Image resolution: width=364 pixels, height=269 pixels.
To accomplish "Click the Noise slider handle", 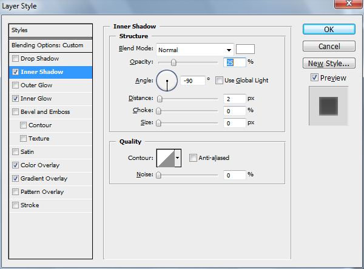I will (x=158, y=175).
